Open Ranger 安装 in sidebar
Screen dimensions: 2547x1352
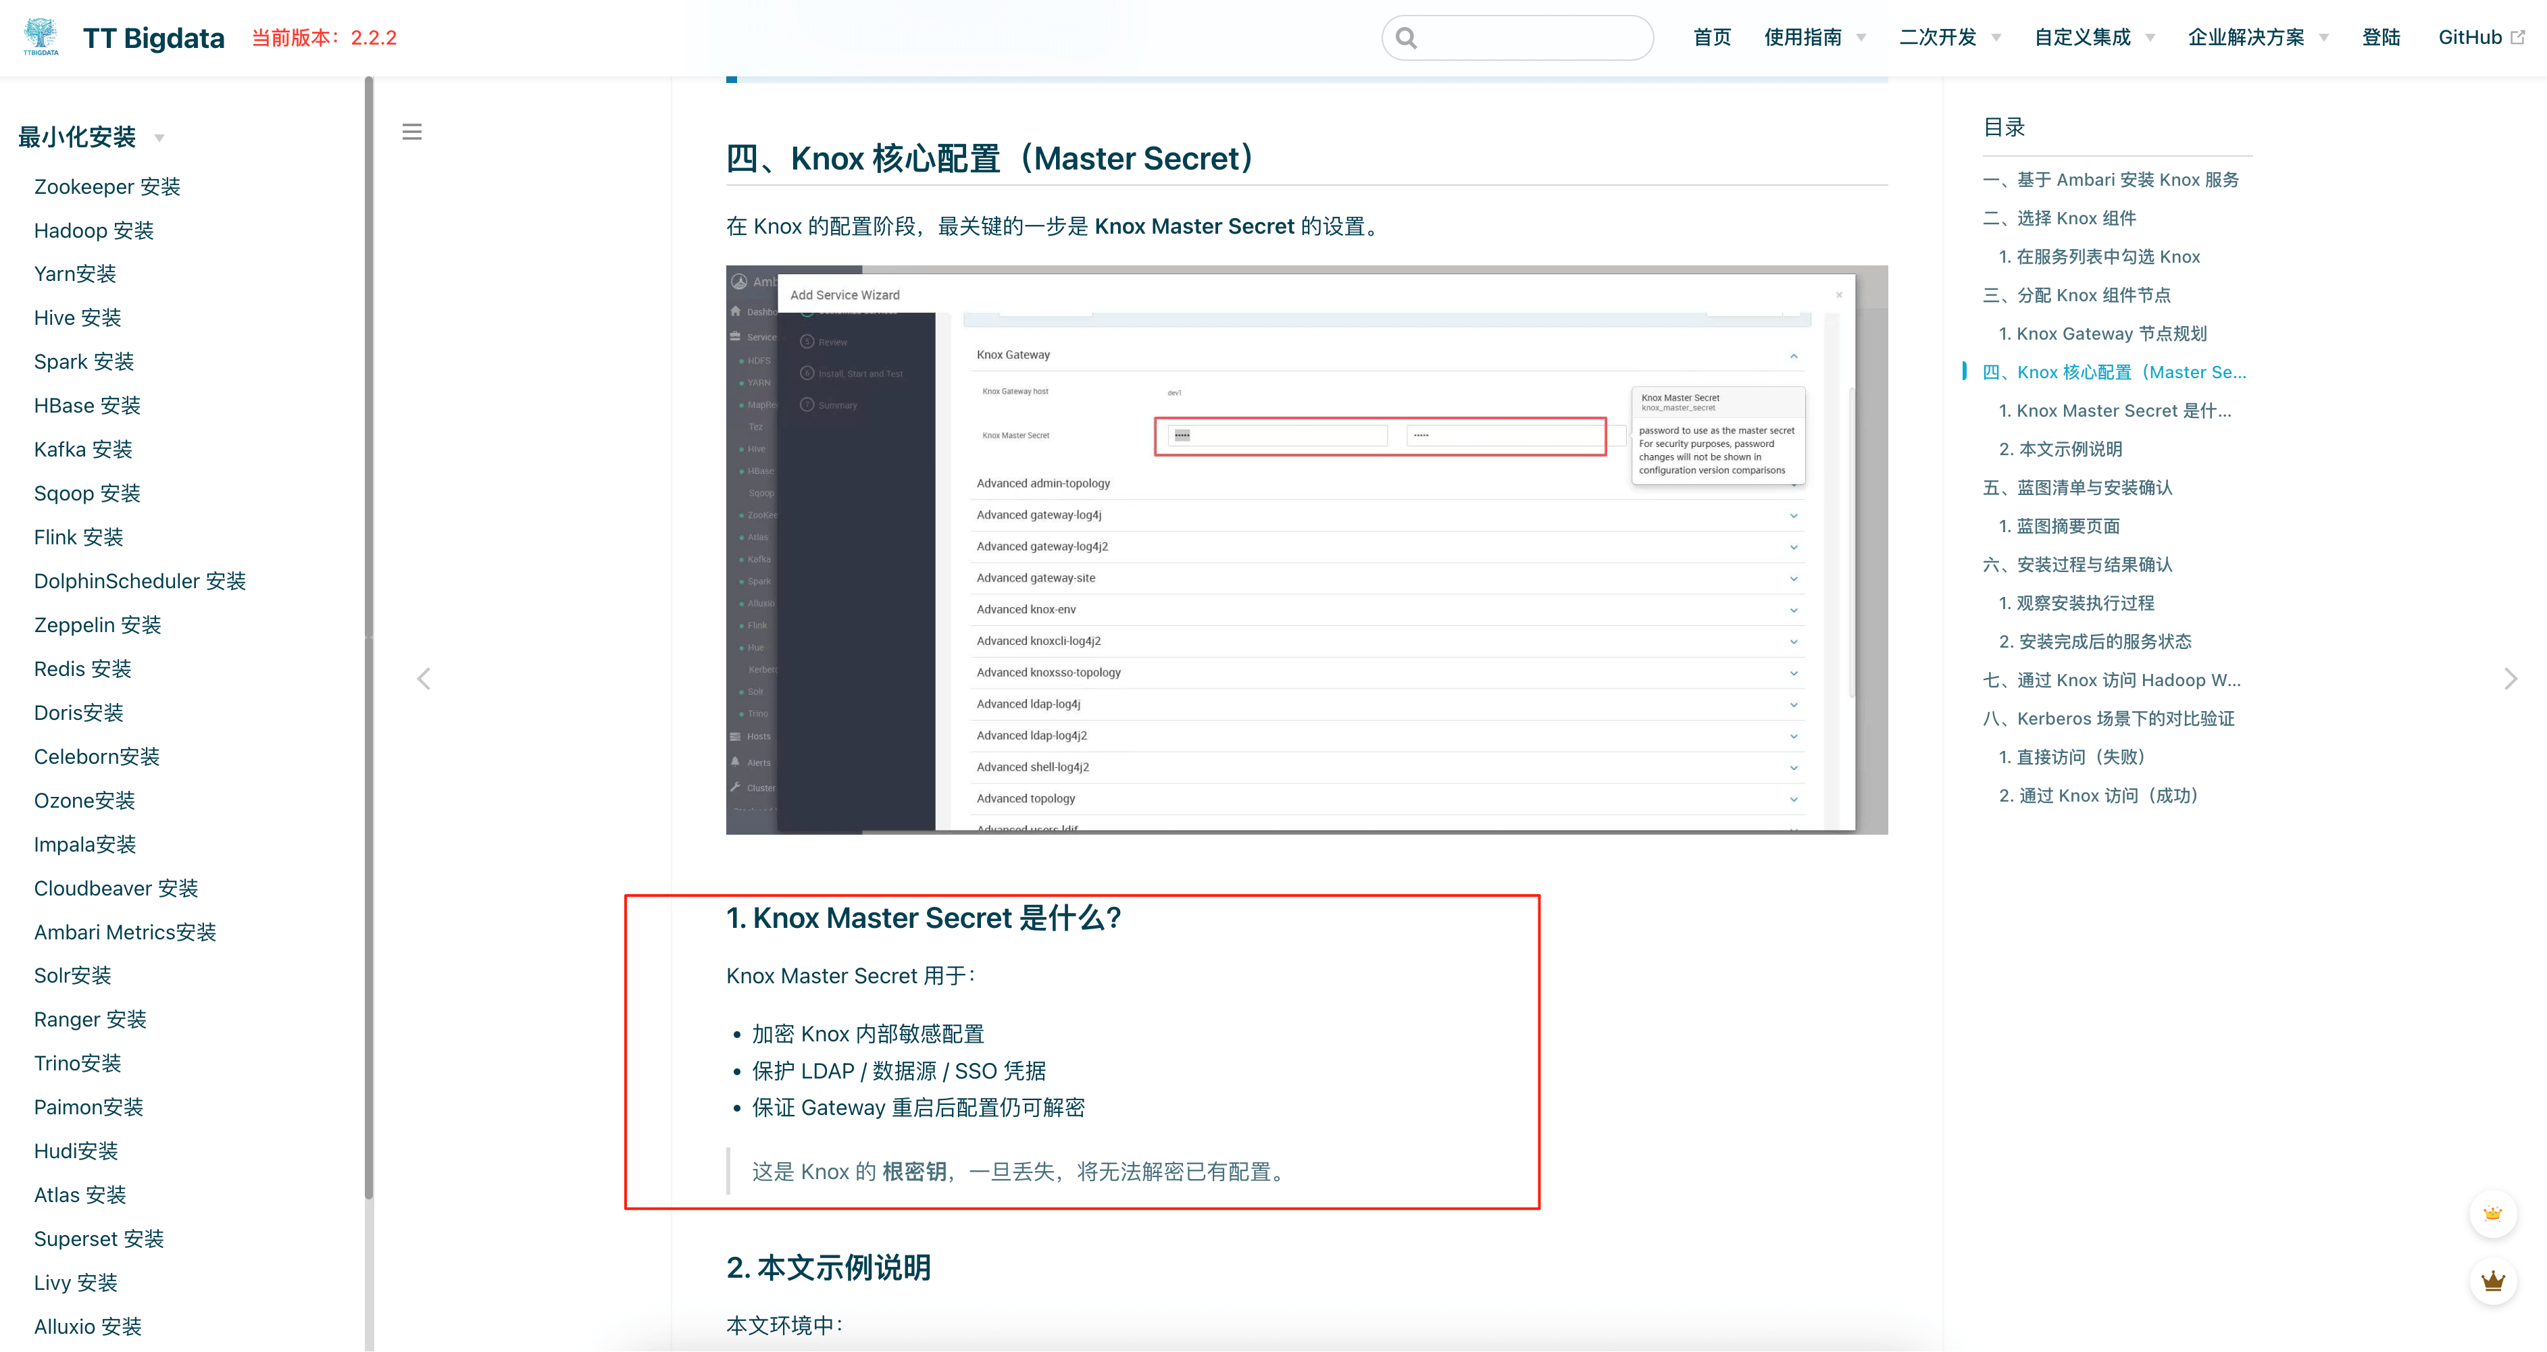(x=90, y=1019)
